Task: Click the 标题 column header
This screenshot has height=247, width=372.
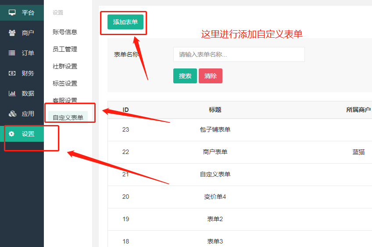Action: coord(215,110)
